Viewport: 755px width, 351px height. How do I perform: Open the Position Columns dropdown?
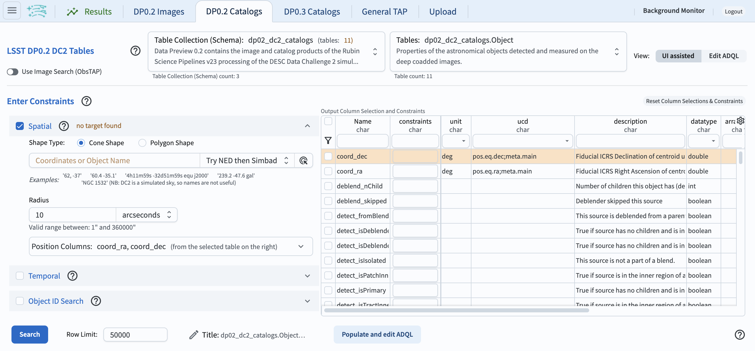tap(301, 247)
